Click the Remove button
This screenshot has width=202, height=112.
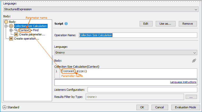tap(188, 24)
